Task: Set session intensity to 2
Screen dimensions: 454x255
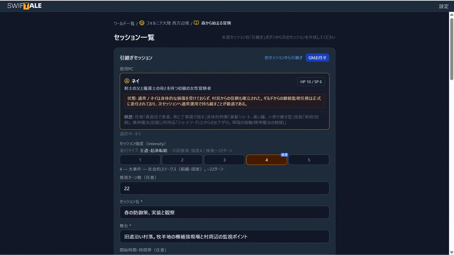Action: [x=182, y=160]
